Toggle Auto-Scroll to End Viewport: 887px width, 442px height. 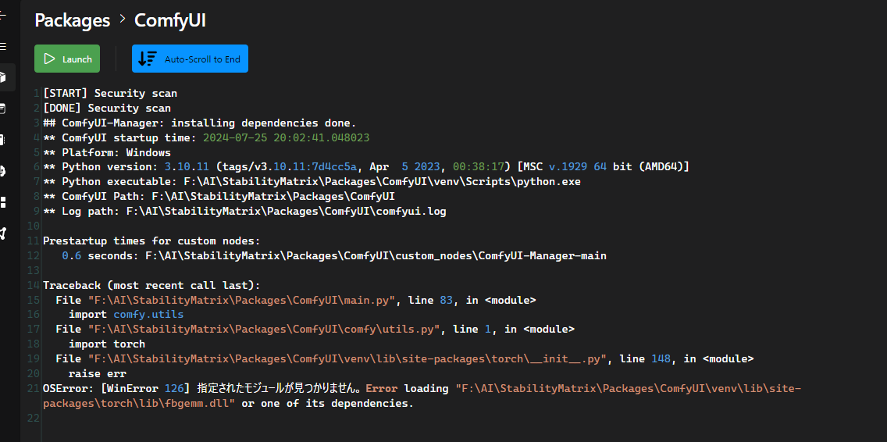(201, 59)
